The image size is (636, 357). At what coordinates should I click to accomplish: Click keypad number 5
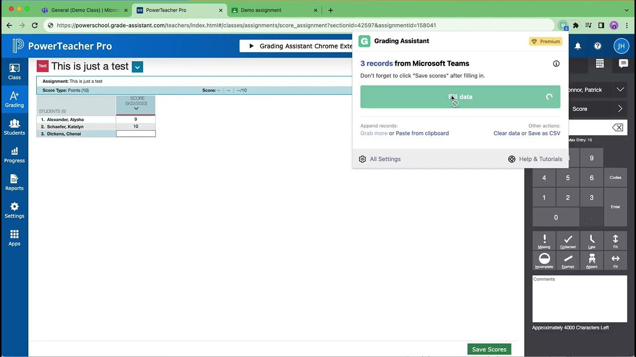pos(568,178)
